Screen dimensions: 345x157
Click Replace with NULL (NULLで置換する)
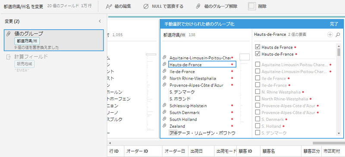(163, 6)
